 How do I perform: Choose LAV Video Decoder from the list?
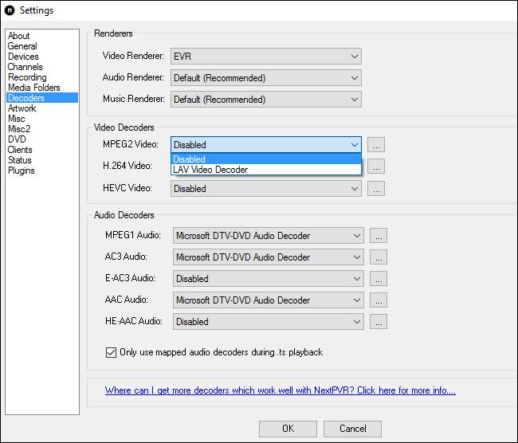(210, 170)
